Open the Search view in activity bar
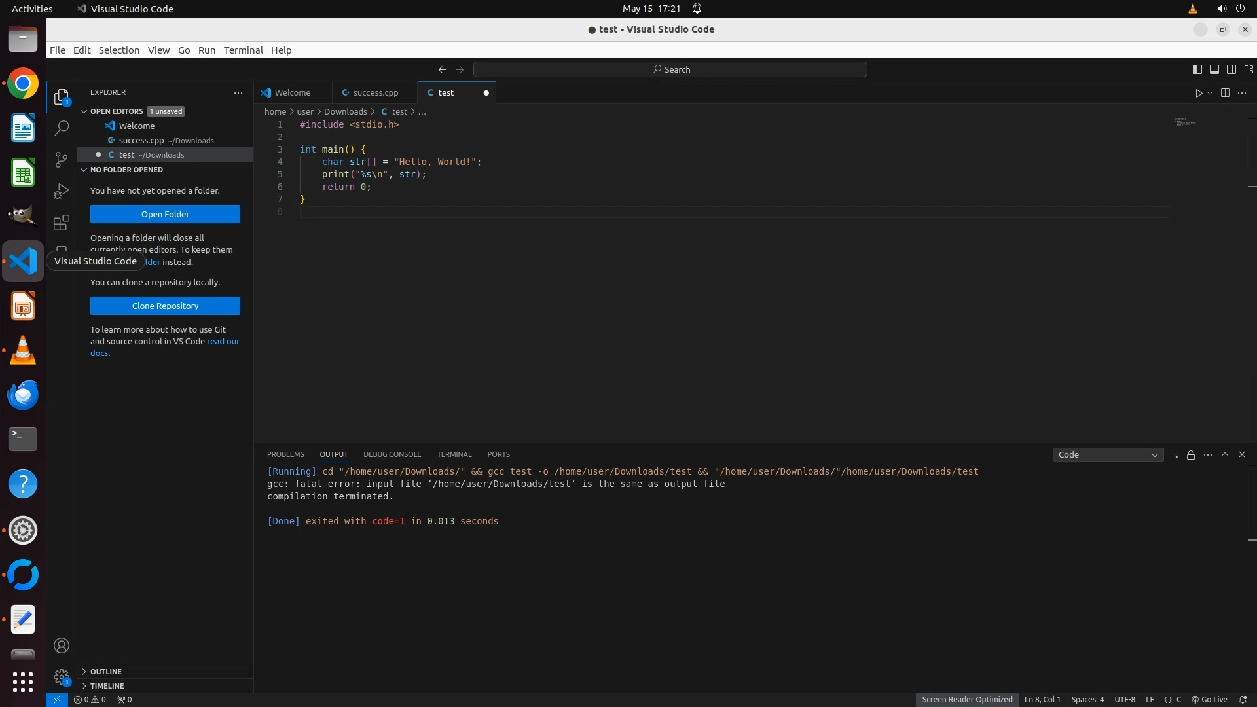The image size is (1257, 707). pos(62,128)
